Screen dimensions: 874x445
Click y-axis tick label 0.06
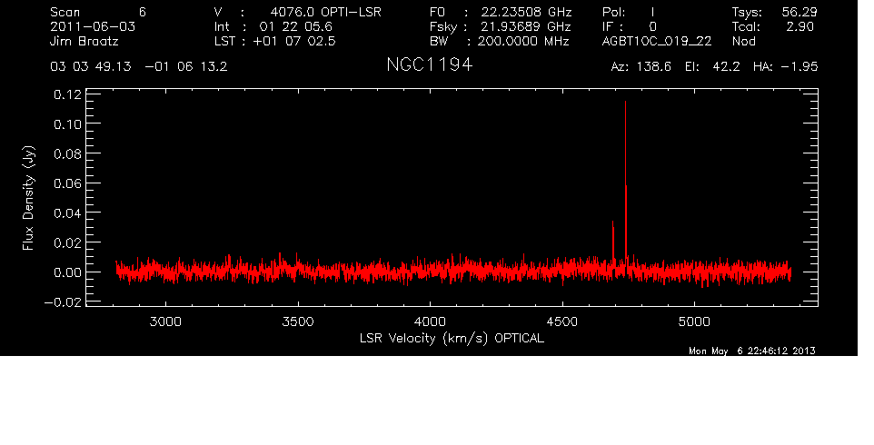[x=67, y=183]
